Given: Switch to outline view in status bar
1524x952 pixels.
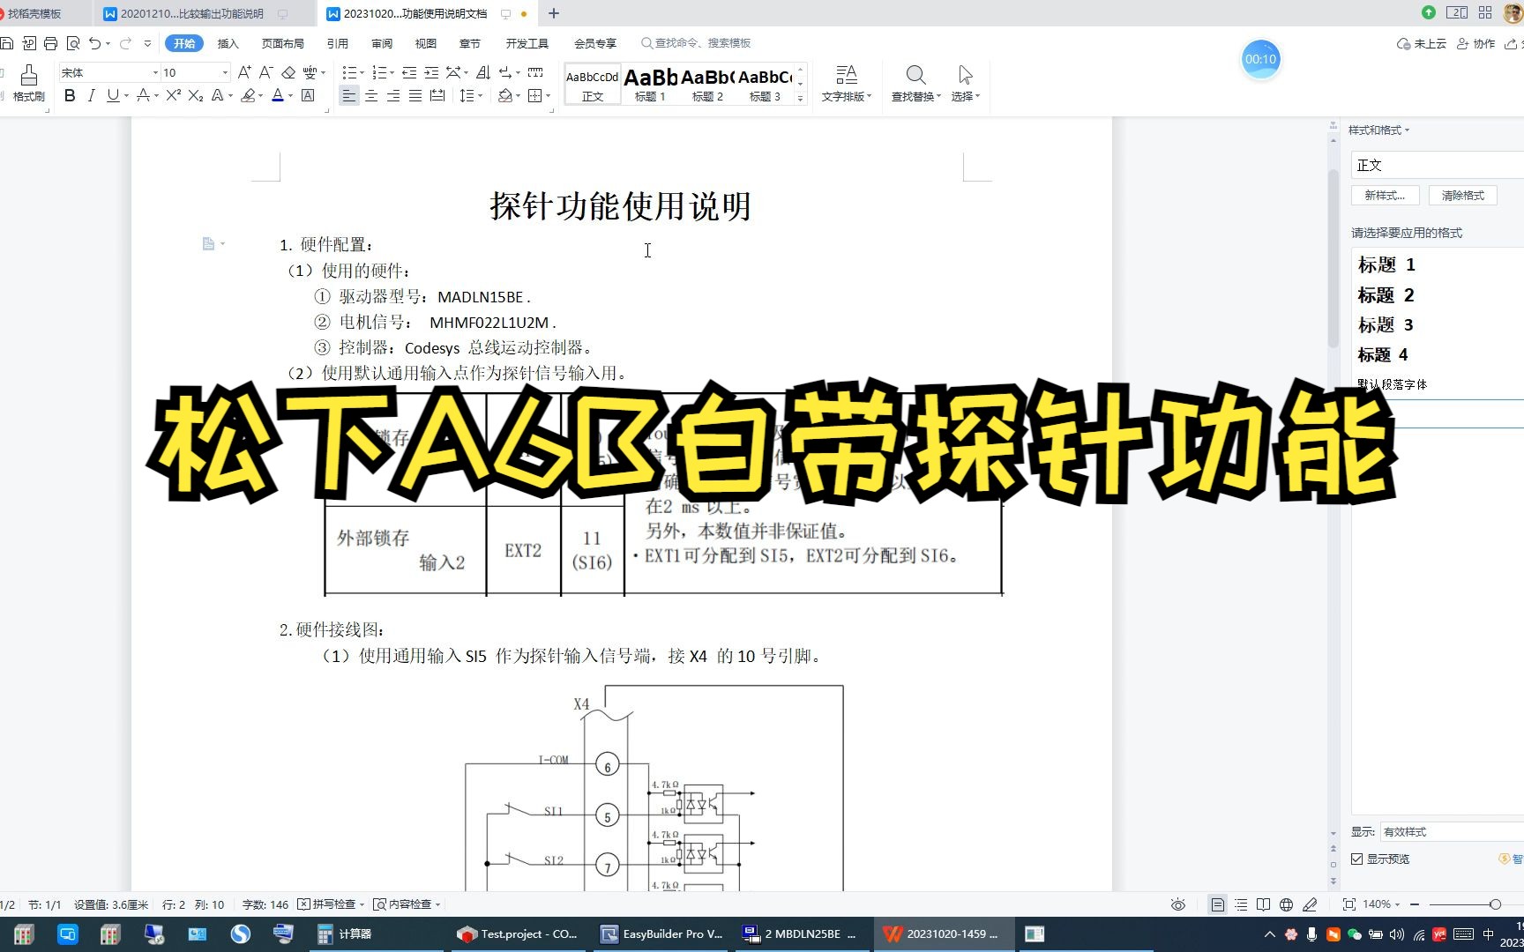Looking at the screenshot, I should [x=1241, y=904].
